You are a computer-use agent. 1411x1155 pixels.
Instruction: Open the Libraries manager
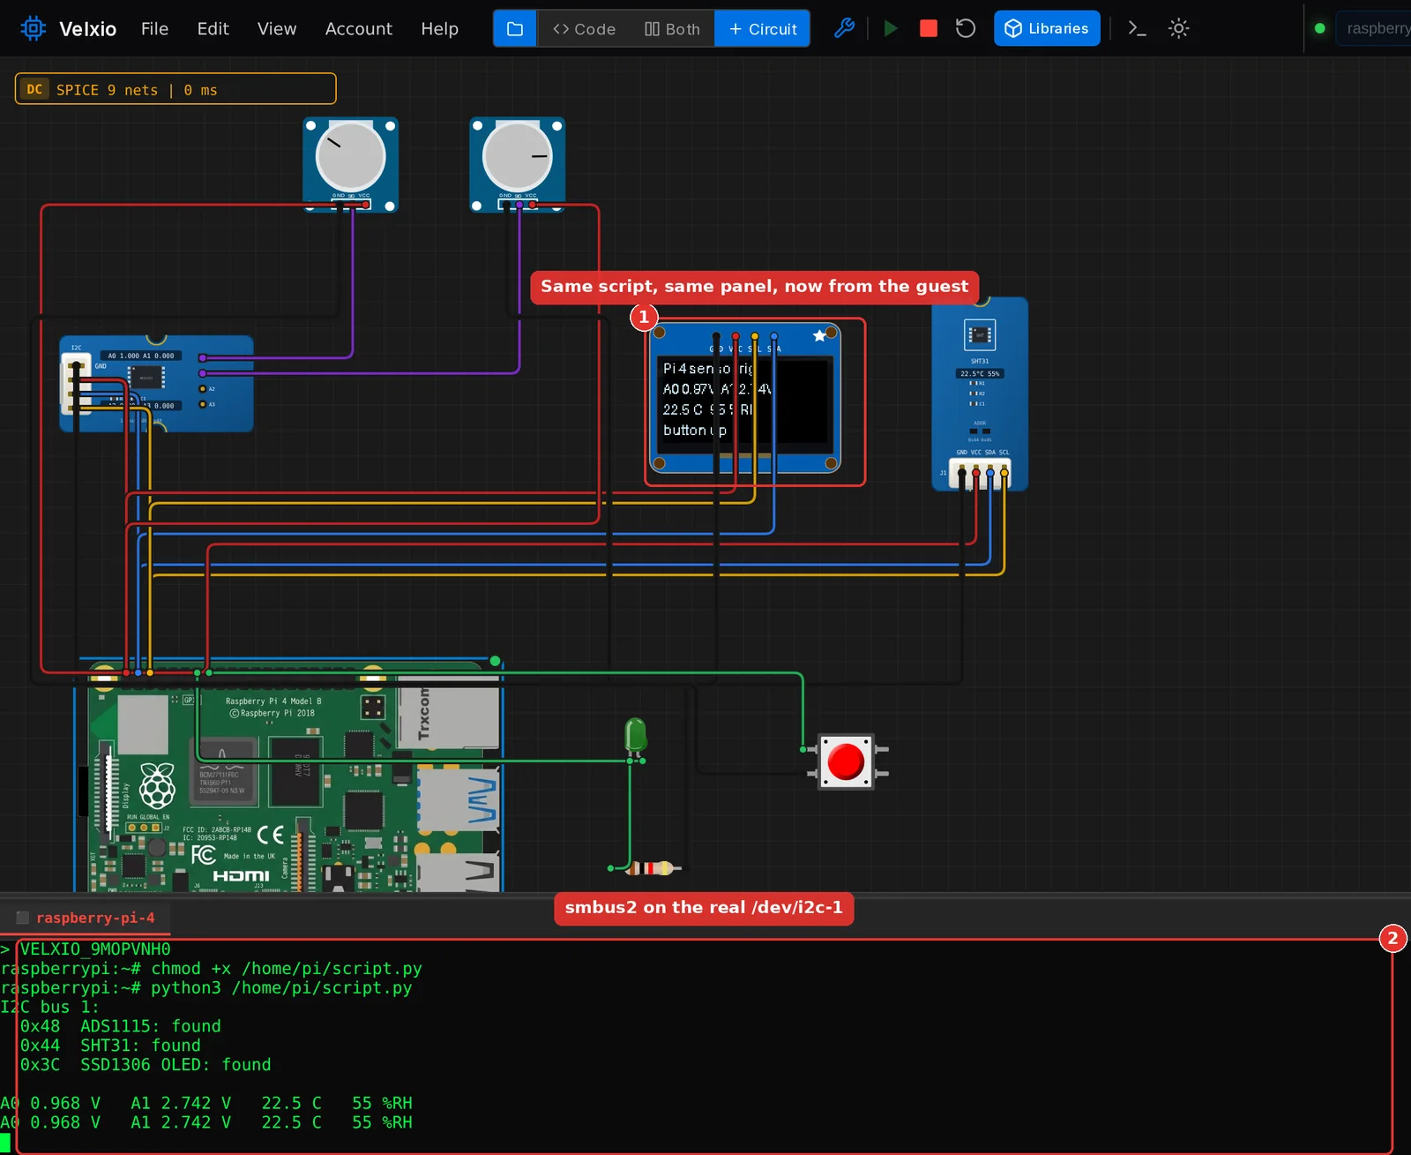(x=1047, y=28)
